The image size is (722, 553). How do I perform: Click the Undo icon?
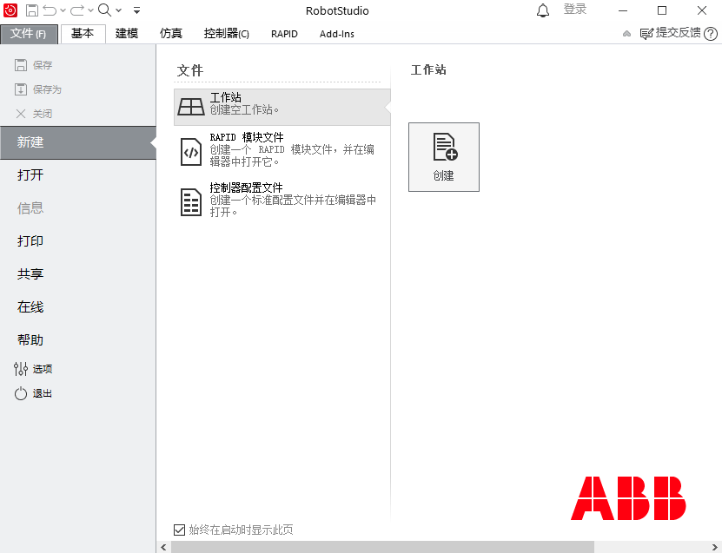coord(50,10)
